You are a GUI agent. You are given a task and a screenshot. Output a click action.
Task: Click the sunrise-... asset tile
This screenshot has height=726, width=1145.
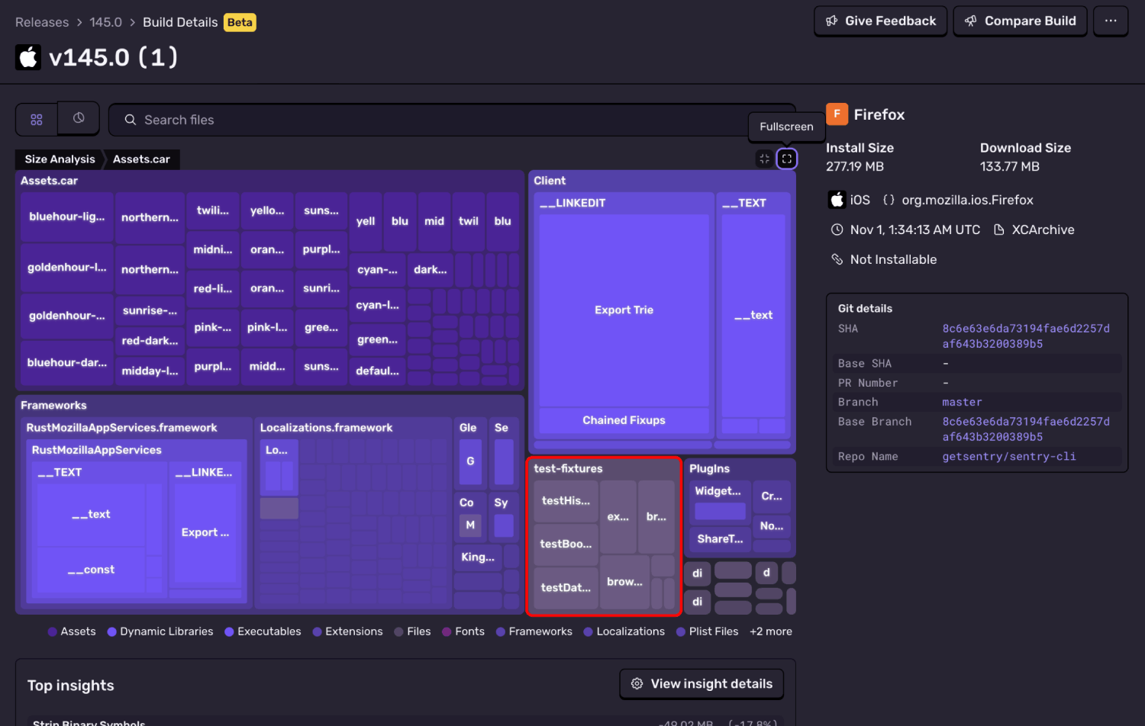pyautogui.click(x=150, y=310)
